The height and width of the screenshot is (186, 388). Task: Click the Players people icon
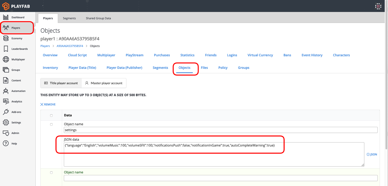tap(6, 28)
